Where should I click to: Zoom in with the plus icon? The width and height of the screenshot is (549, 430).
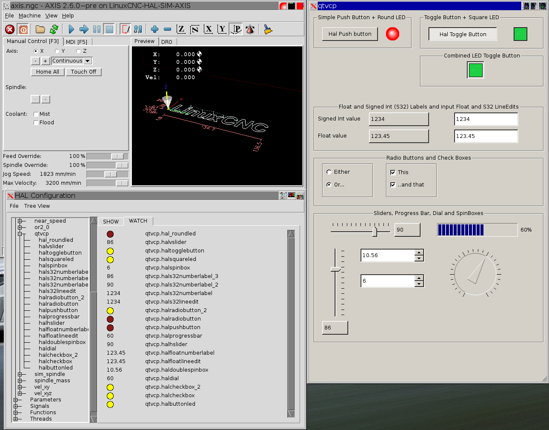(x=155, y=29)
